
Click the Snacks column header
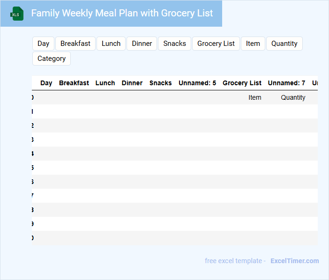coord(161,83)
